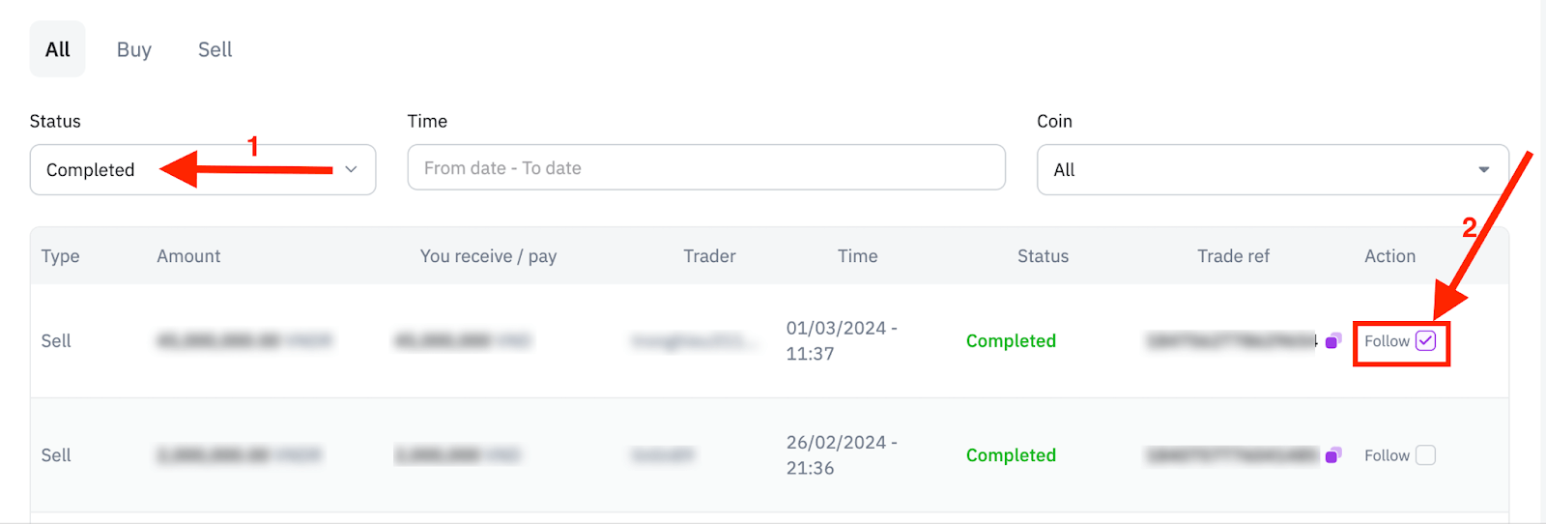The height and width of the screenshot is (524, 1546).
Task: Copy trade ref of 26/02/2024 trade
Action: click(1333, 454)
